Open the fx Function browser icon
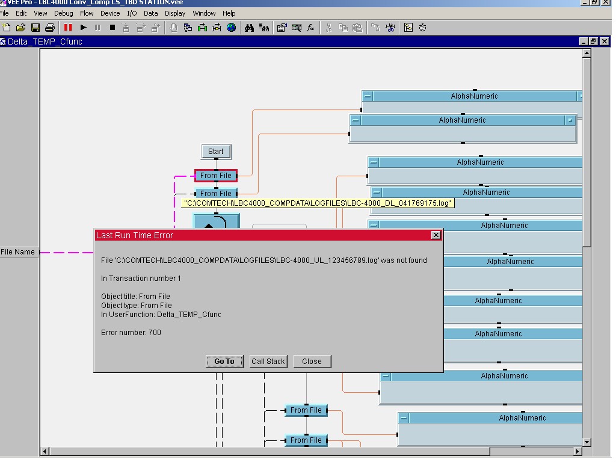The width and height of the screenshot is (616, 462). pyautogui.click(x=310, y=28)
